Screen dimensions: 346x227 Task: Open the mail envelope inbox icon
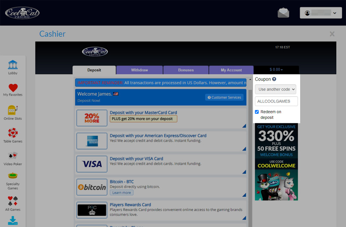[283, 13]
